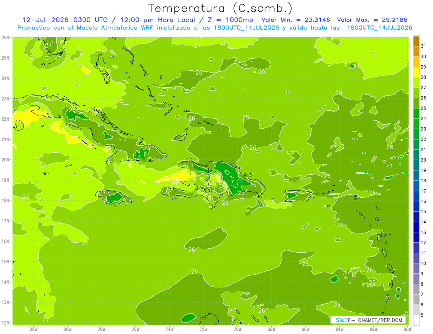Select the brown top color bar segment above 31

416,41
